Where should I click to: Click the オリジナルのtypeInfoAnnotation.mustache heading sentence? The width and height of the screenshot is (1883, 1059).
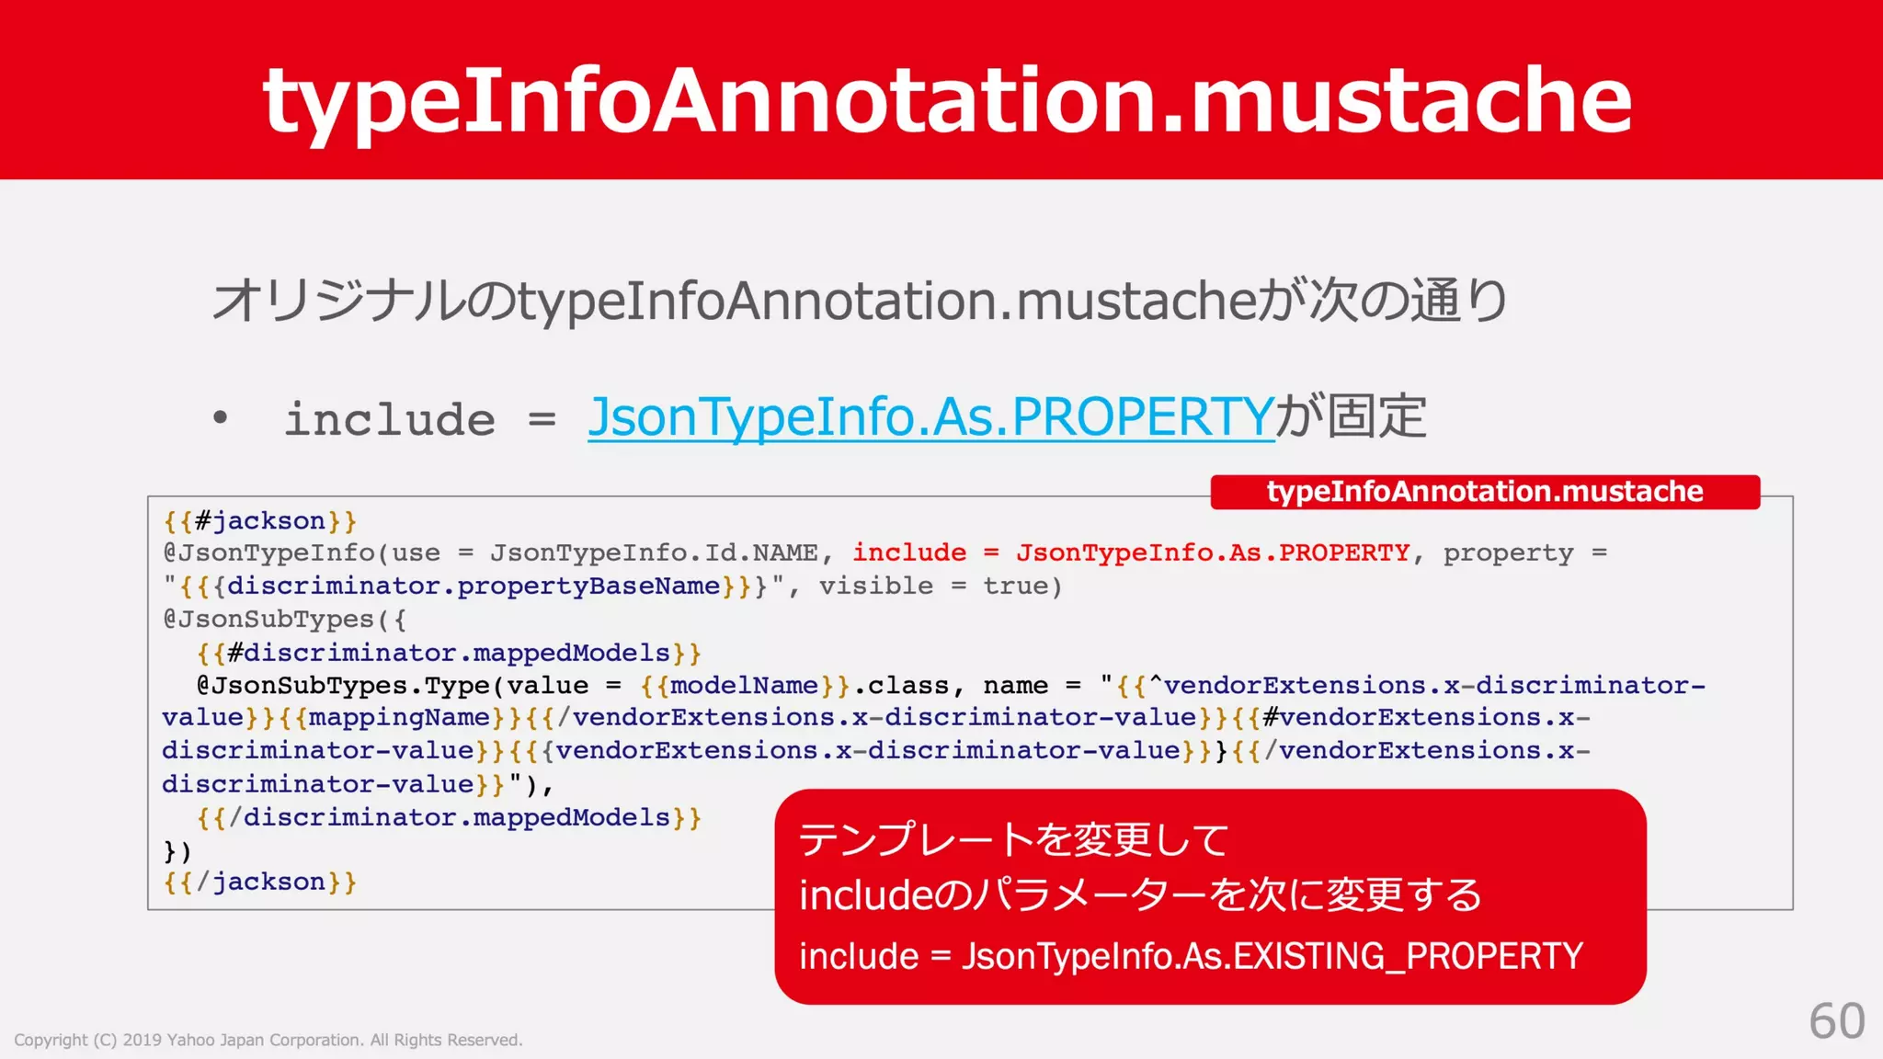(860, 302)
